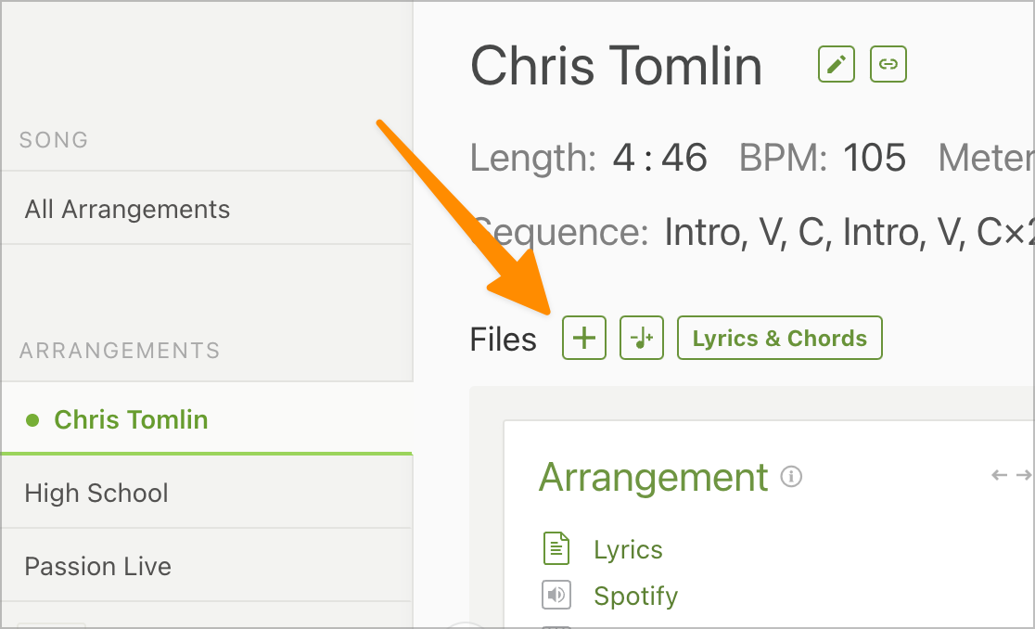This screenshot has height=629, width=1035.
Task: Click the Arrangement panel heading
Action: [654, 477]
